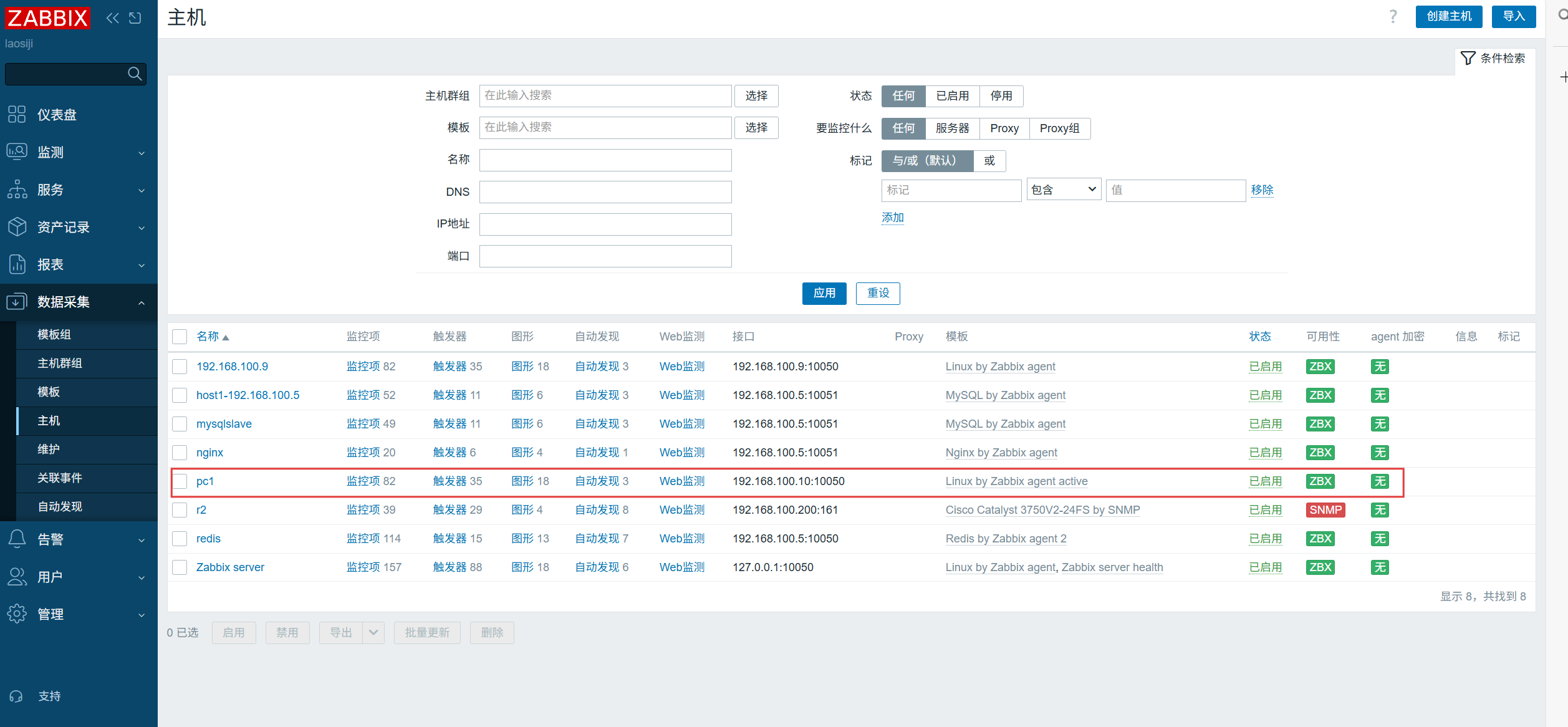1568x727 pixels.
Task: Click ZBX badge for mysqlslave row
Action: click(1320, 424)
